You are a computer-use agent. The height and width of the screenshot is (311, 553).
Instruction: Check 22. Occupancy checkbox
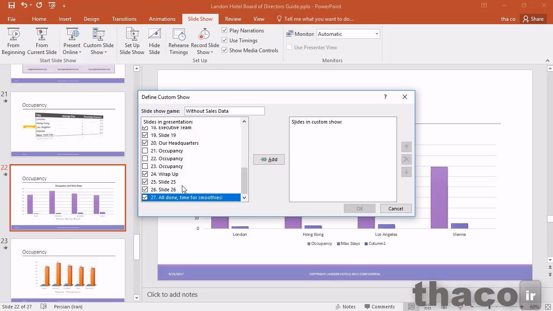145,159
